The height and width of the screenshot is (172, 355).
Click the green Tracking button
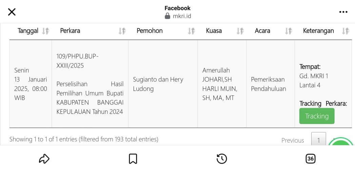(317, 116)
